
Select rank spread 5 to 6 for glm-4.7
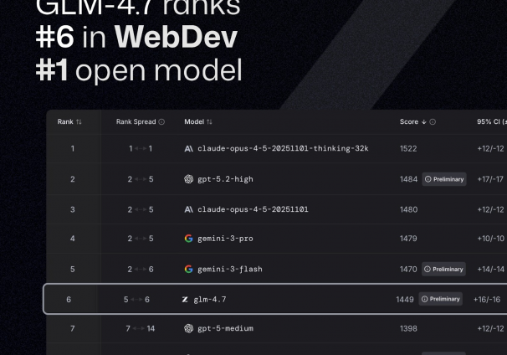coord(136,300)
